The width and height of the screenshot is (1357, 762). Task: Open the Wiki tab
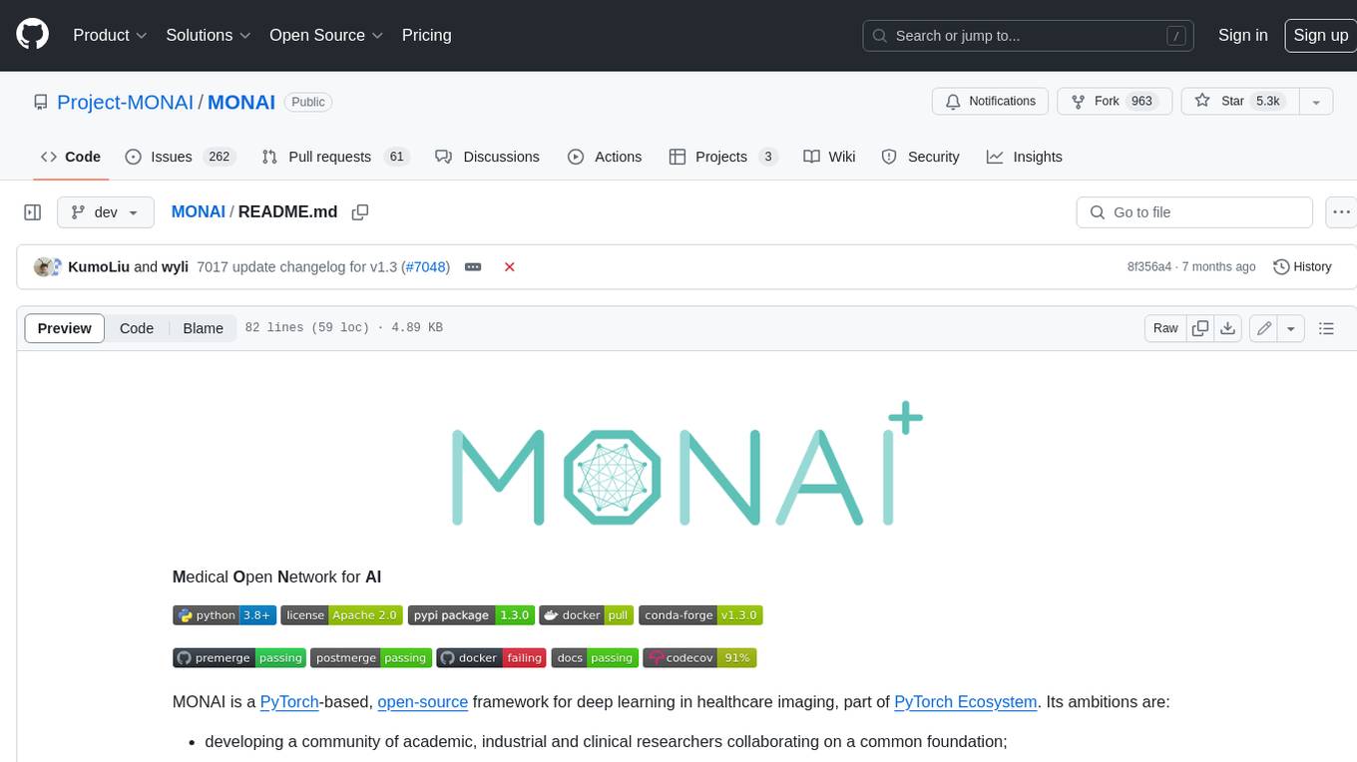coord(830,157)
